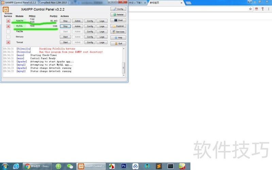Open the FileZilla Config menu
Screen dimensions: 272x170
click(90, 32)
